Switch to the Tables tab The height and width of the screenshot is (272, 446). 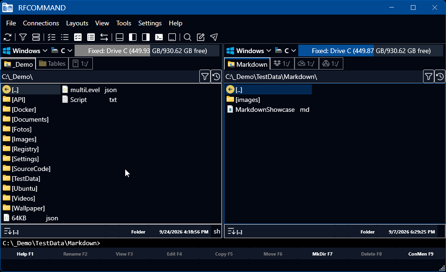(52, 63)
